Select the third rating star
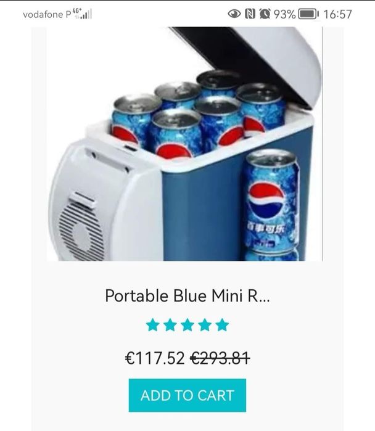 [187, 325]
